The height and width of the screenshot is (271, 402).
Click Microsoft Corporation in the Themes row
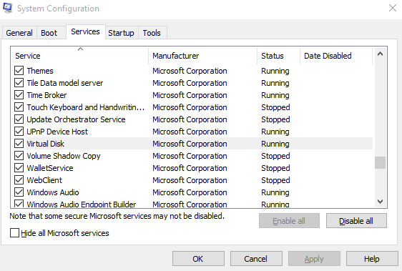click(190, 71)
